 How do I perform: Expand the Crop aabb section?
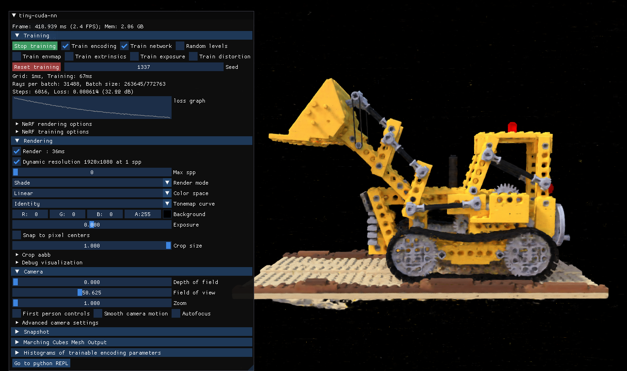[33, 255]
